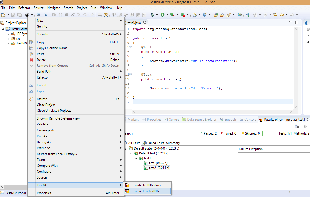The height and width of the screenshot is (197, 310).
Task: Toggle Skip All Breakpoints icon
Action: tap(46, 15)
